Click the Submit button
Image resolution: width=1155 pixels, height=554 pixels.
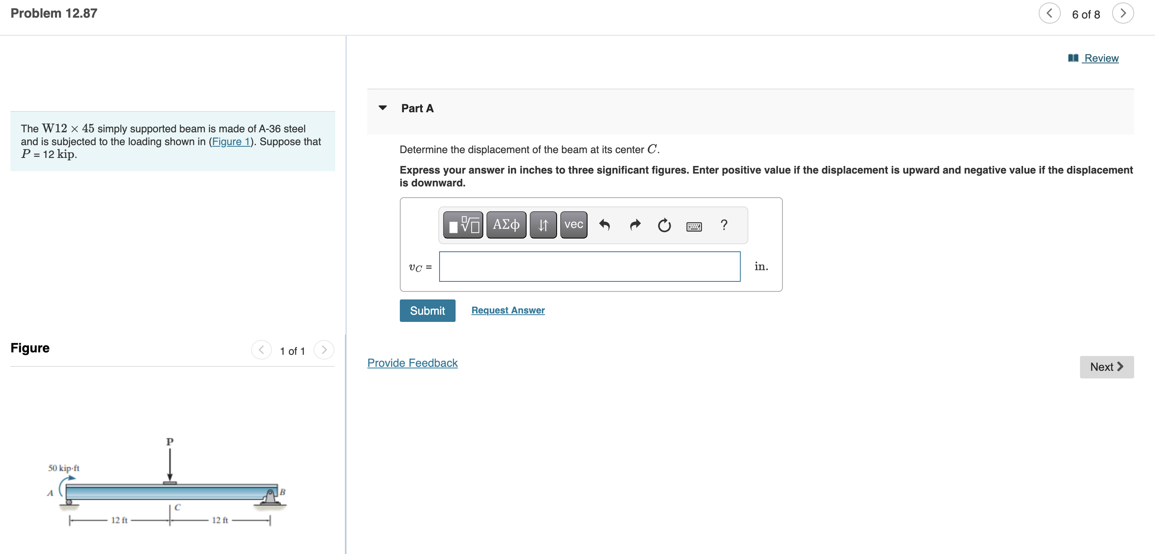427,311
